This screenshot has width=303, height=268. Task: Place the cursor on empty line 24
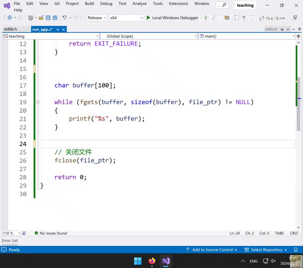167,144
